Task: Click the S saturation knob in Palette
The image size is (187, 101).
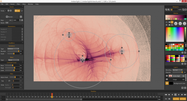Action: tap(180, 24)
